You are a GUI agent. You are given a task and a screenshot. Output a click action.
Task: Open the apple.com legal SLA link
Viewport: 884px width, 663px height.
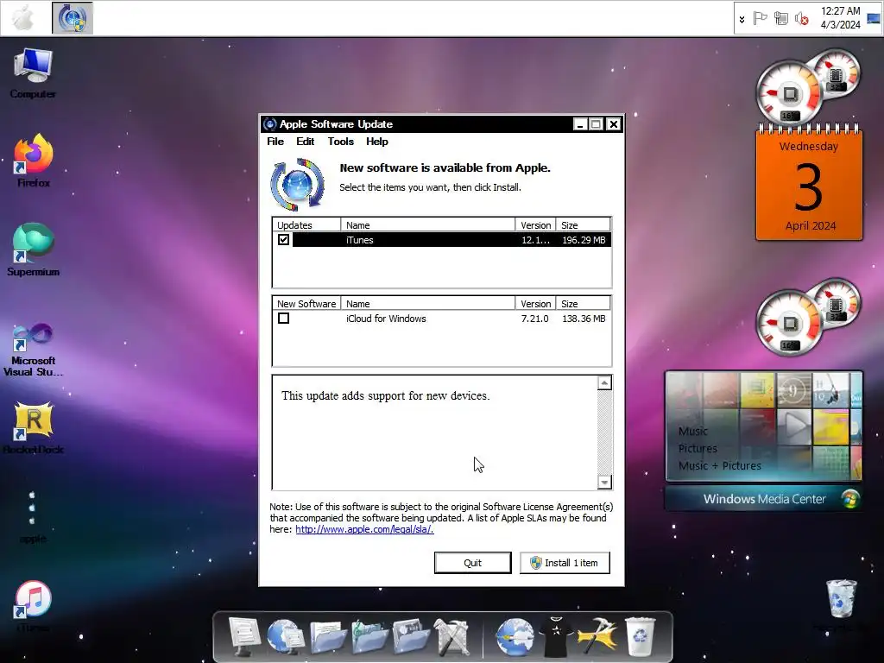[364, 529]
